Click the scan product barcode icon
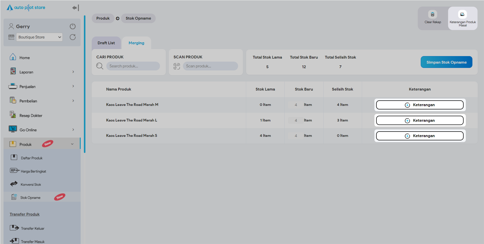 pos(177,66)
